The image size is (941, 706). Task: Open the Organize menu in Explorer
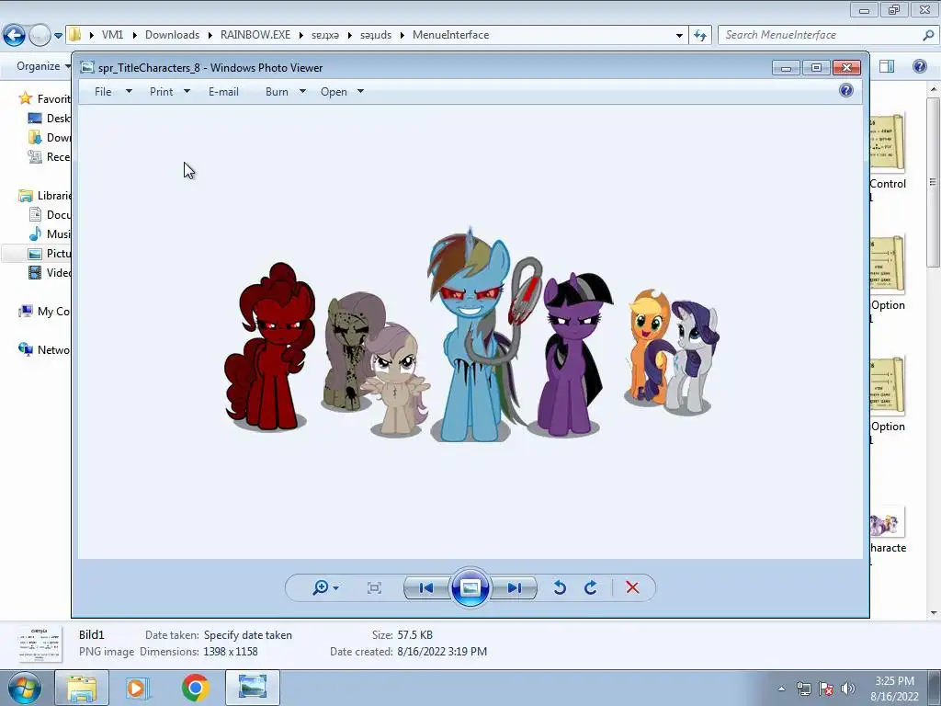click(x=42, y=66)
